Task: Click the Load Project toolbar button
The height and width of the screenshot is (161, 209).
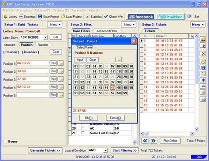Action: pyautogui.click(x=71, y=17)
